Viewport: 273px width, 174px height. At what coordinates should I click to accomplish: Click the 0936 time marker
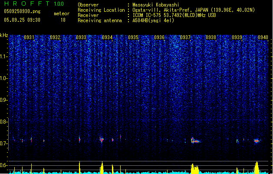coord(159,37)
